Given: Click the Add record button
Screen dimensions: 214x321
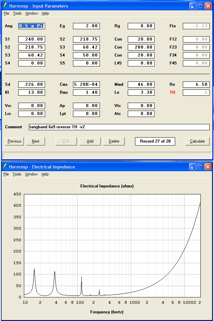Looking at the screenshot, I should [x=90, y=141].
